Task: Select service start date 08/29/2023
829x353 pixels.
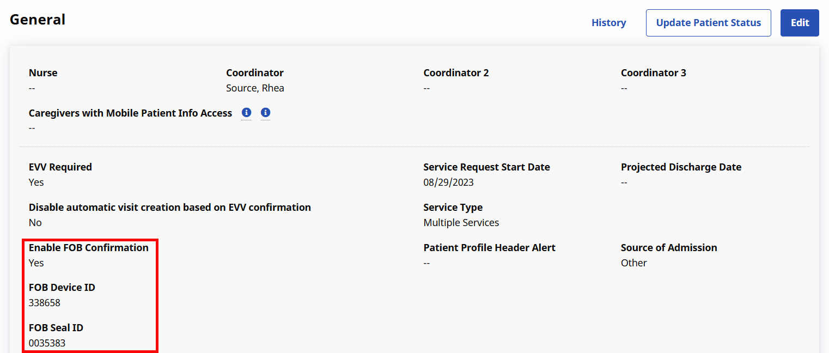Action: [x=448, y=182]
